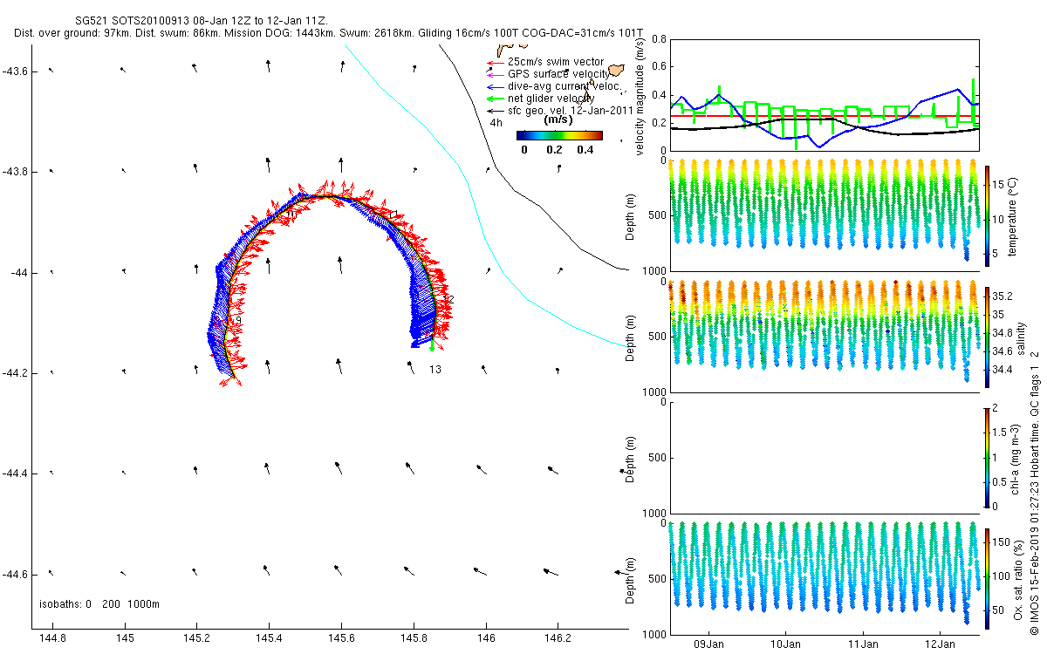Click the empty chl-a depth plot
This screenshot has width=1047, height=654.
[822, 457]
